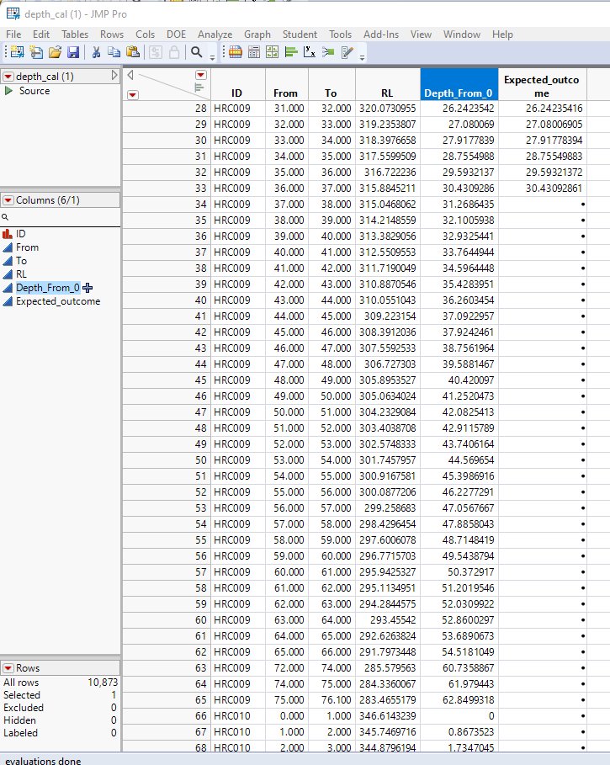Launch the Distribution platform toolbar icon
The image size is (610, 765).
click(x=292, y=52)
